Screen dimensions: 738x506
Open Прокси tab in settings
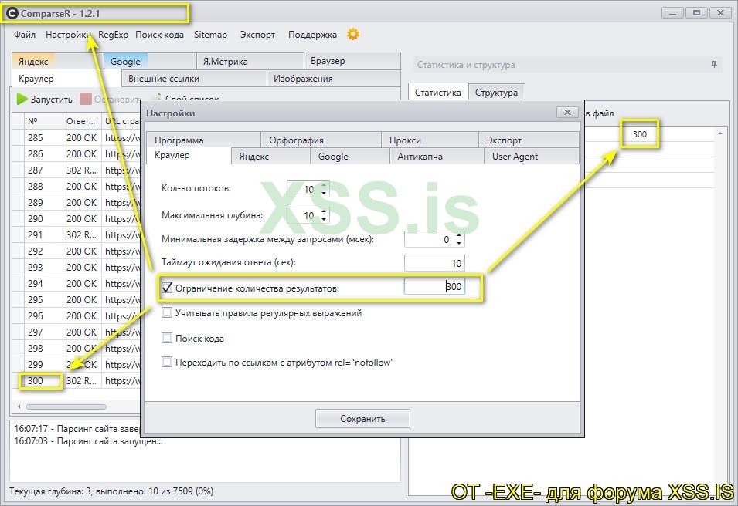pyautogui.click(x=430, y=140)
